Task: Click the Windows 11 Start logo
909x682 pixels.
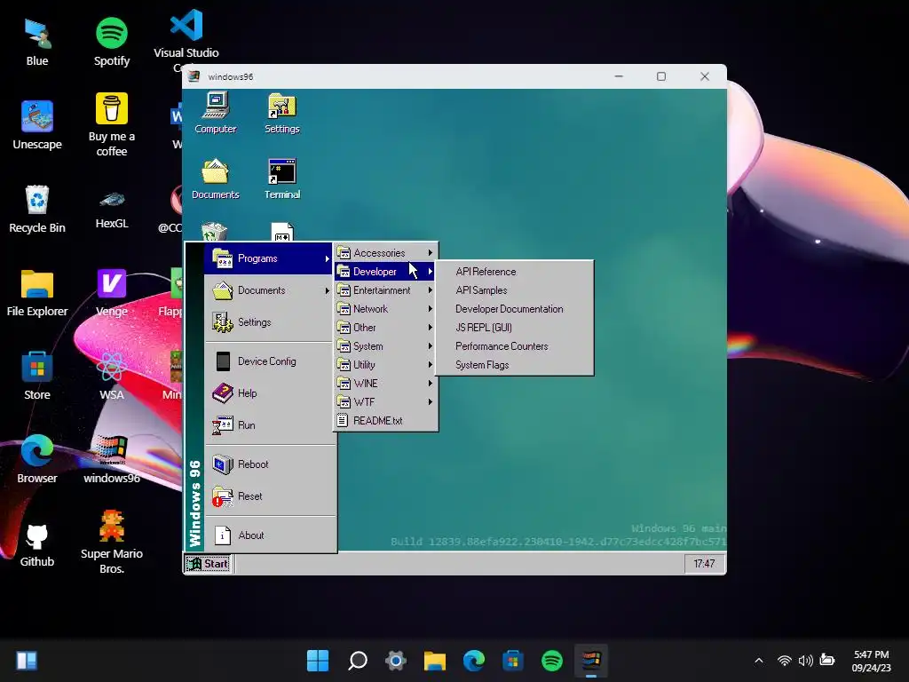Action: 318,660
